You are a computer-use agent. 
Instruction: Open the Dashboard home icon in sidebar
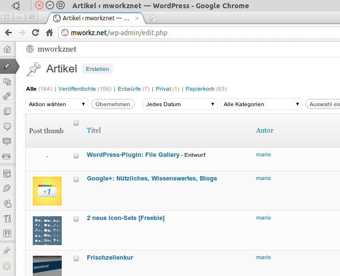click(x=7, y=50)
